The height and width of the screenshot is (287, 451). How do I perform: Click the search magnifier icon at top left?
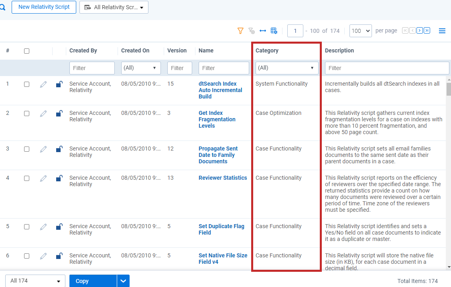(x=2, y=7)
